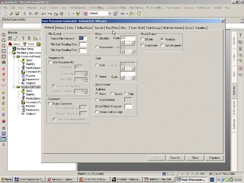Click the Open file folder icon
Screen dimensions: 244x183
point(11,14)
